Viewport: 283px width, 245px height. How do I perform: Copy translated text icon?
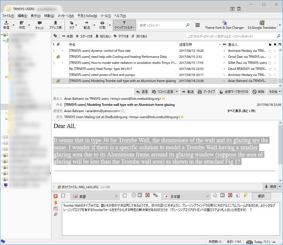[x=215, y=195]
